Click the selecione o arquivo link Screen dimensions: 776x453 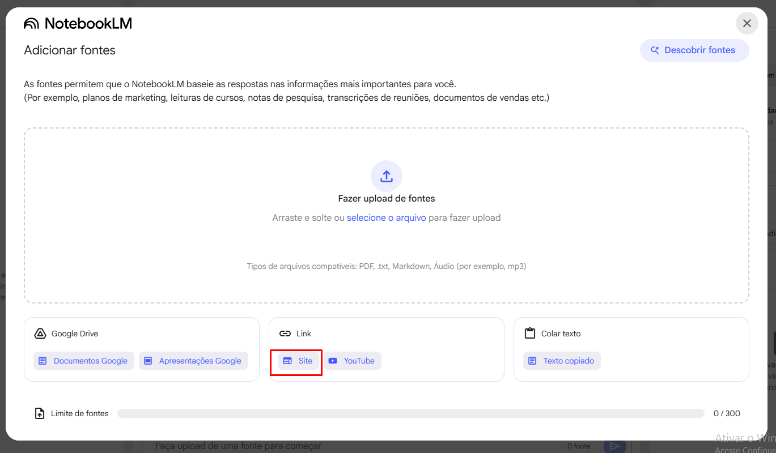coord(387,217)
